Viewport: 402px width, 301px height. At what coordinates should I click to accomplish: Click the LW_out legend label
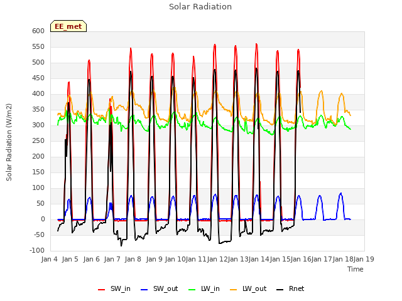[x=254, y=288]
